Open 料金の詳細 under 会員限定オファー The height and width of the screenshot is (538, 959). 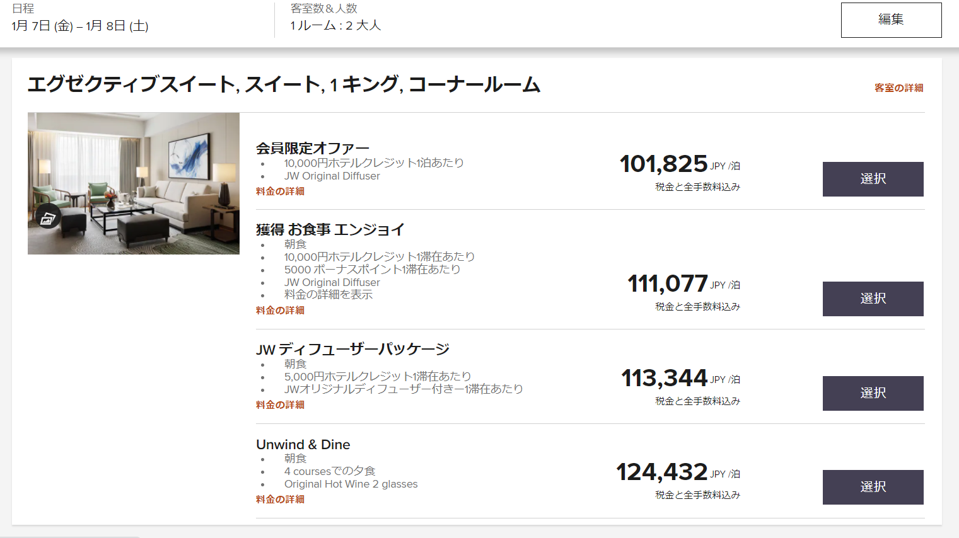pos(280,192)
